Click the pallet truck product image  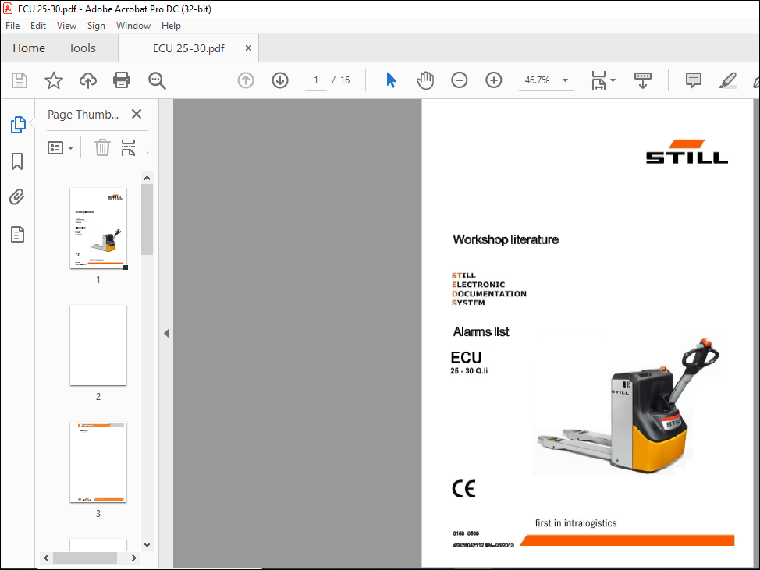point(627,405)
